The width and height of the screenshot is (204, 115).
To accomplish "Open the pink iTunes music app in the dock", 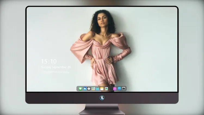I will click(115, 89).
